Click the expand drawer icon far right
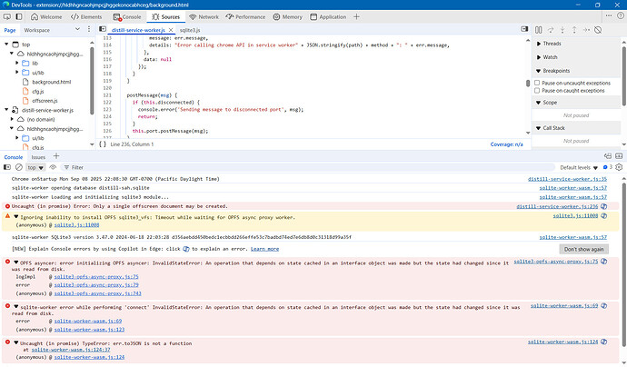The width and height of the screenshot is (627, 367). pos(619,156)
